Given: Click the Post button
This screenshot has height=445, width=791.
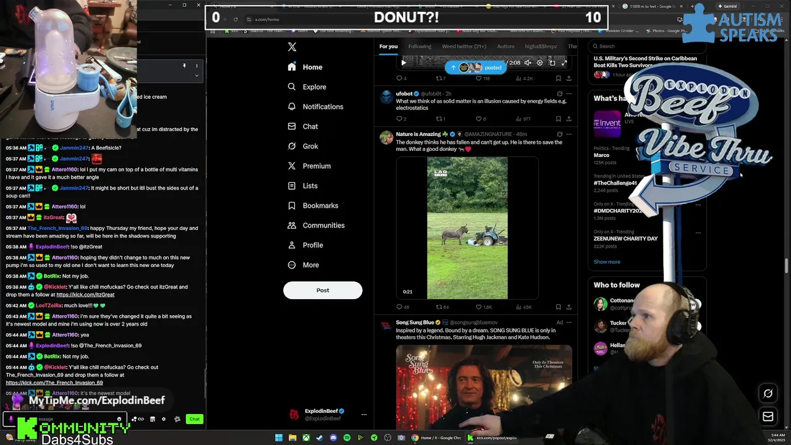Looking at the screenshot, I should (323, 290).
